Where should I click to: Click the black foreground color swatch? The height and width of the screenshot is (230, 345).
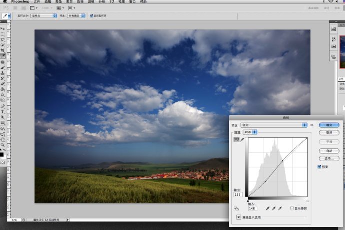pyautogui.click(x=2, y=154)
